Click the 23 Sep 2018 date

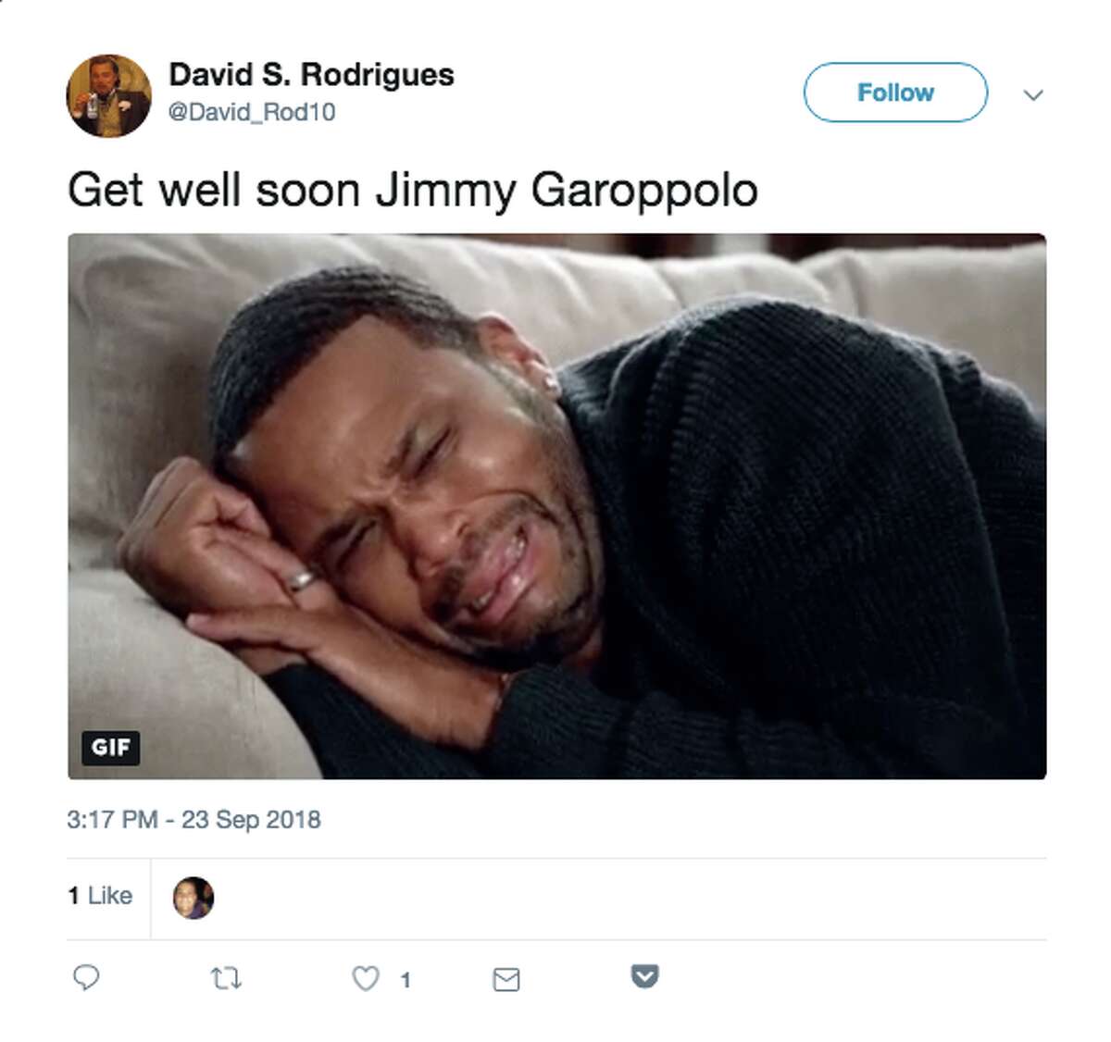coord(251,820)
